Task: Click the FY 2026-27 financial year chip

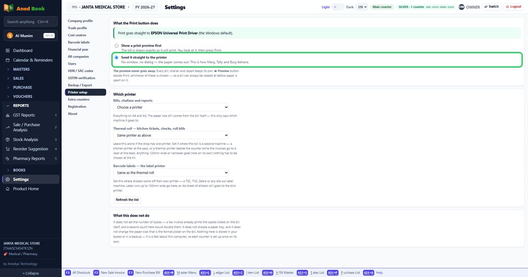Action: pos(145,7)
